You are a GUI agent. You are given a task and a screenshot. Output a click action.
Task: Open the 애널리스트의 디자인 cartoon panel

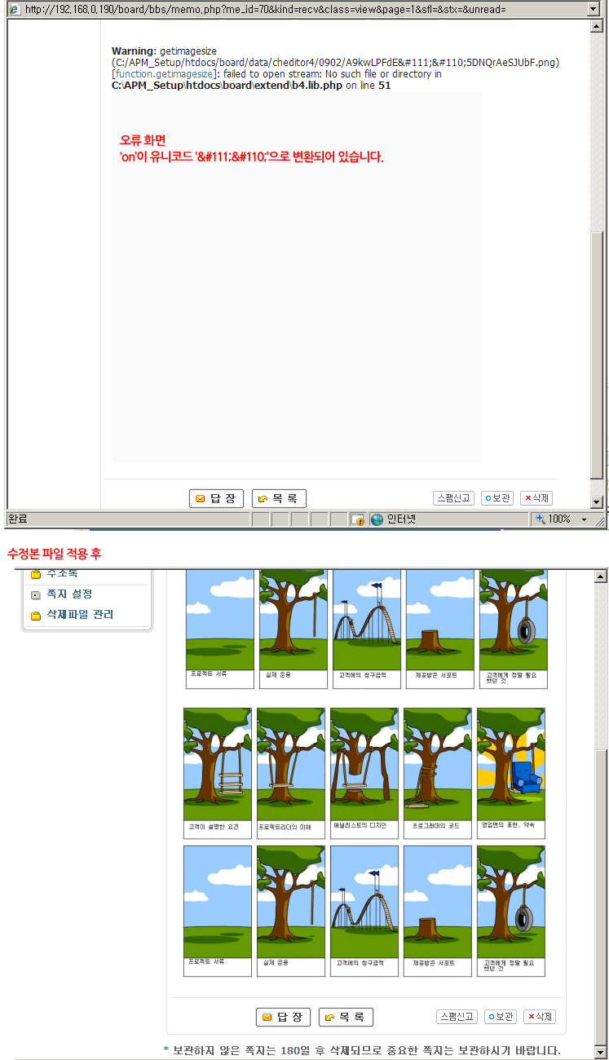pos(364,772)
